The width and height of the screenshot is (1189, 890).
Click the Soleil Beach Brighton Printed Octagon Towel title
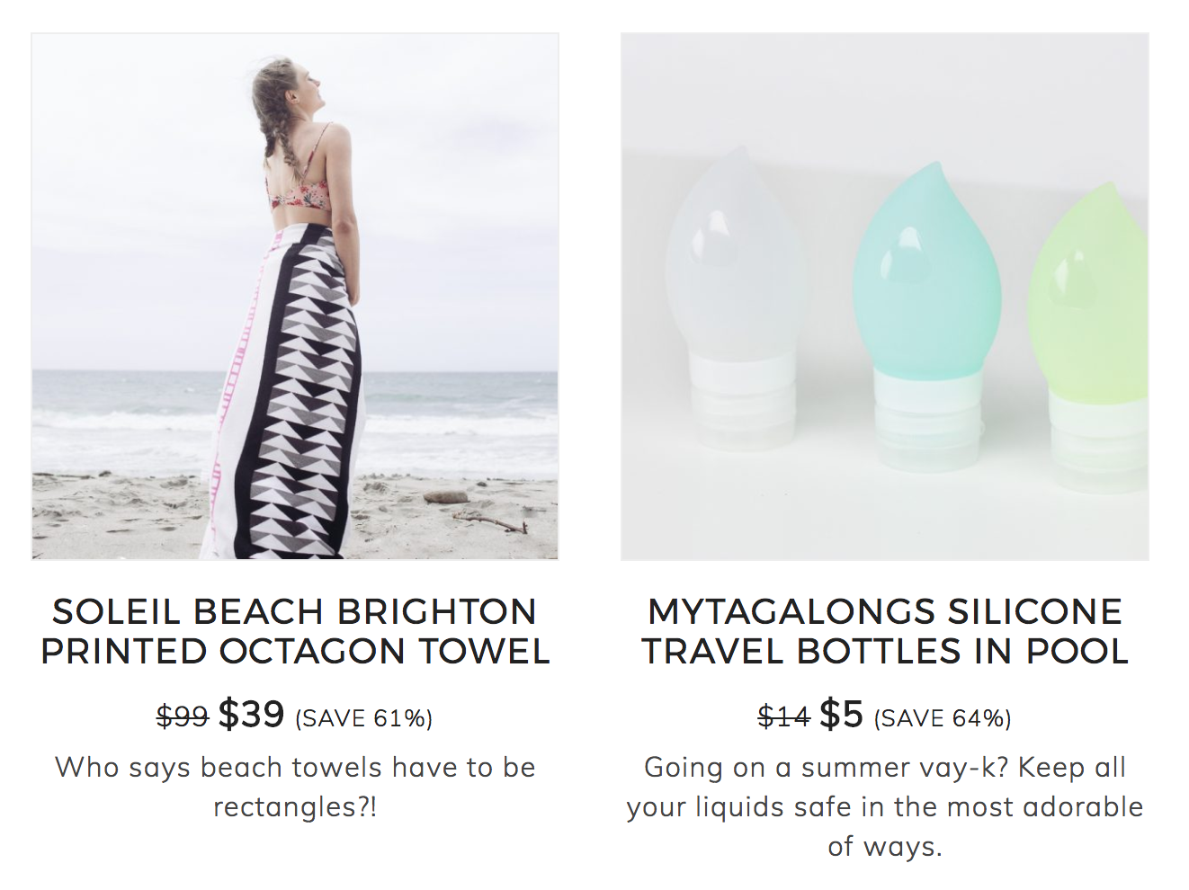(295, 631)
